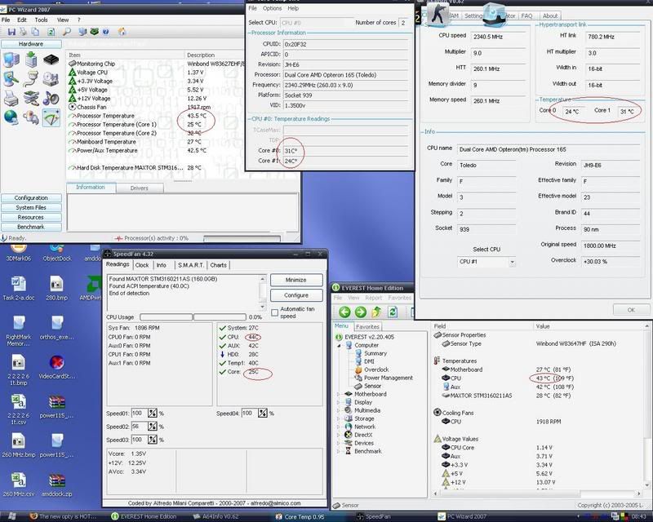Toggle Automatic fan speed checkbox in SpeedFan
The height and width of the screenshot is (522, 653).
click(x=274, y=312)
